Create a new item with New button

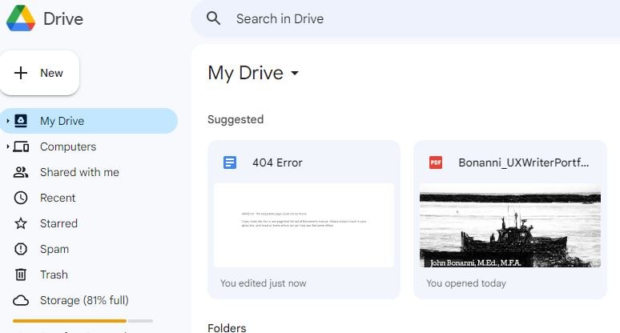coord(39,73)
